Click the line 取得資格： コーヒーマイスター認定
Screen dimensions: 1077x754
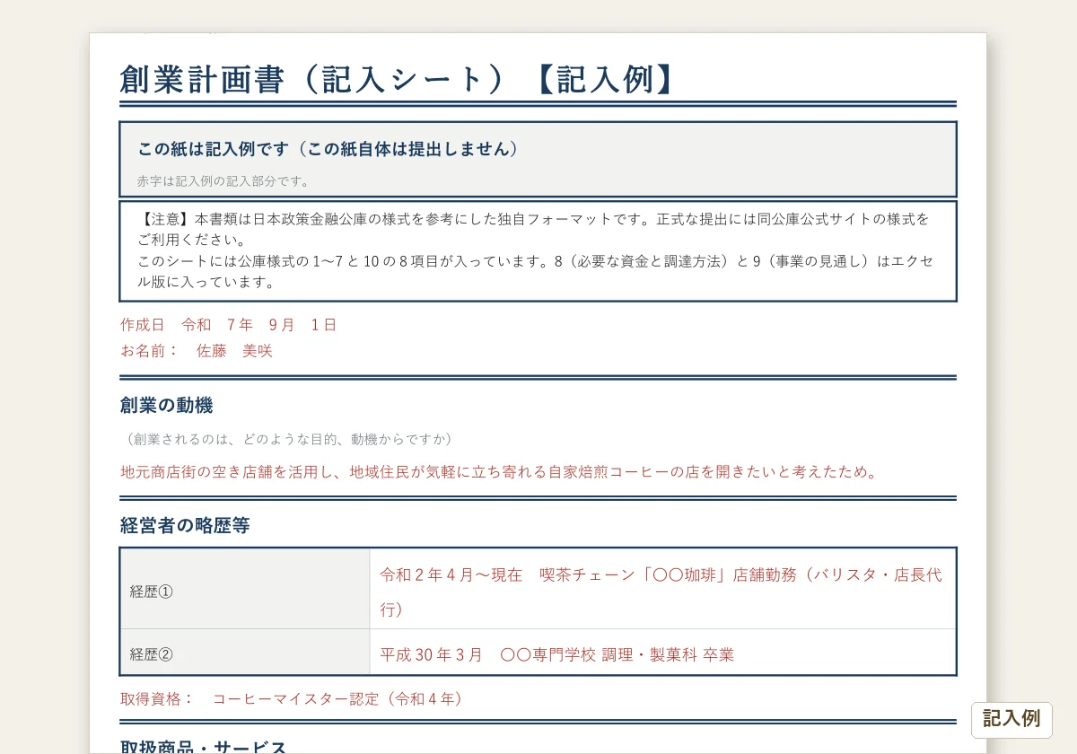(293, 698)
